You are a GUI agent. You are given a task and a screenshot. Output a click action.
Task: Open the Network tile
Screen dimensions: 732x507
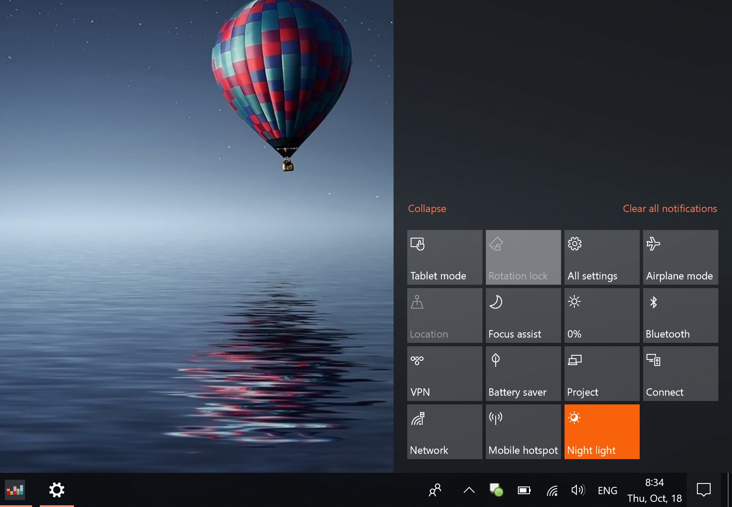coord(444,432)
